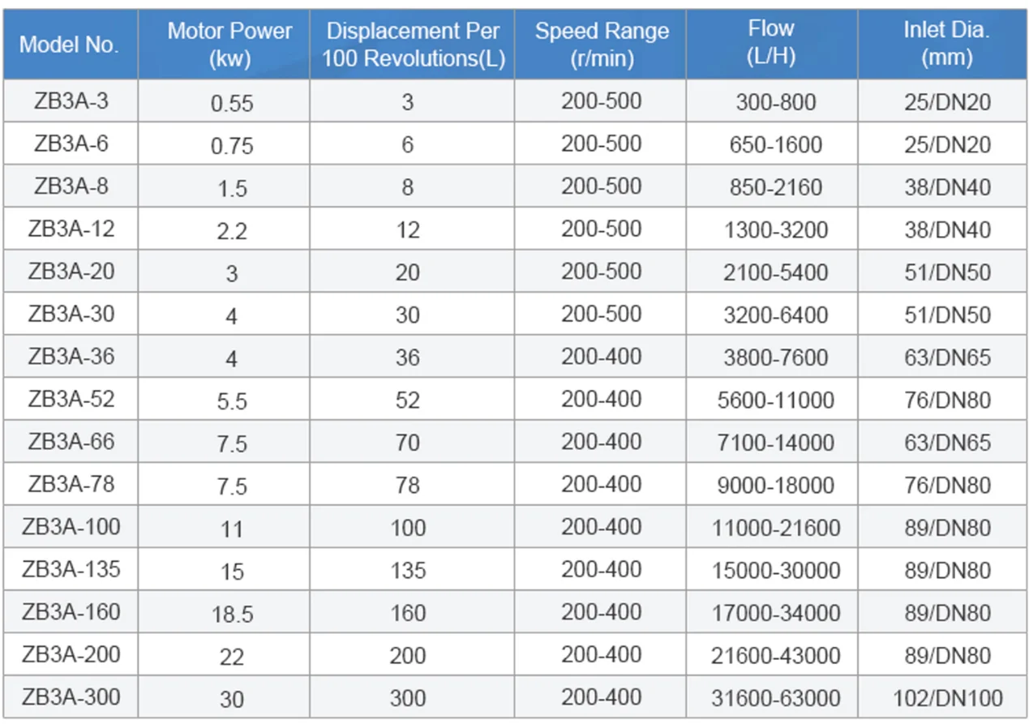Image resolution: width=1029 pixels, height=724 pixels.
Task: Click the Displacement Per 100 Revolutions header
Action: (412, 45)
